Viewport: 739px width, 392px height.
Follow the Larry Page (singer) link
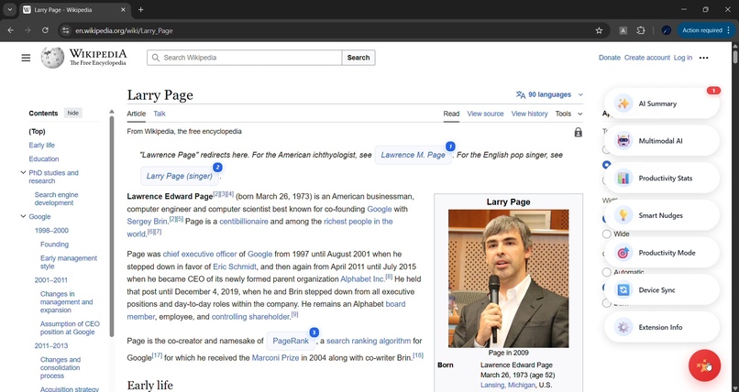[x=180, y=176]
